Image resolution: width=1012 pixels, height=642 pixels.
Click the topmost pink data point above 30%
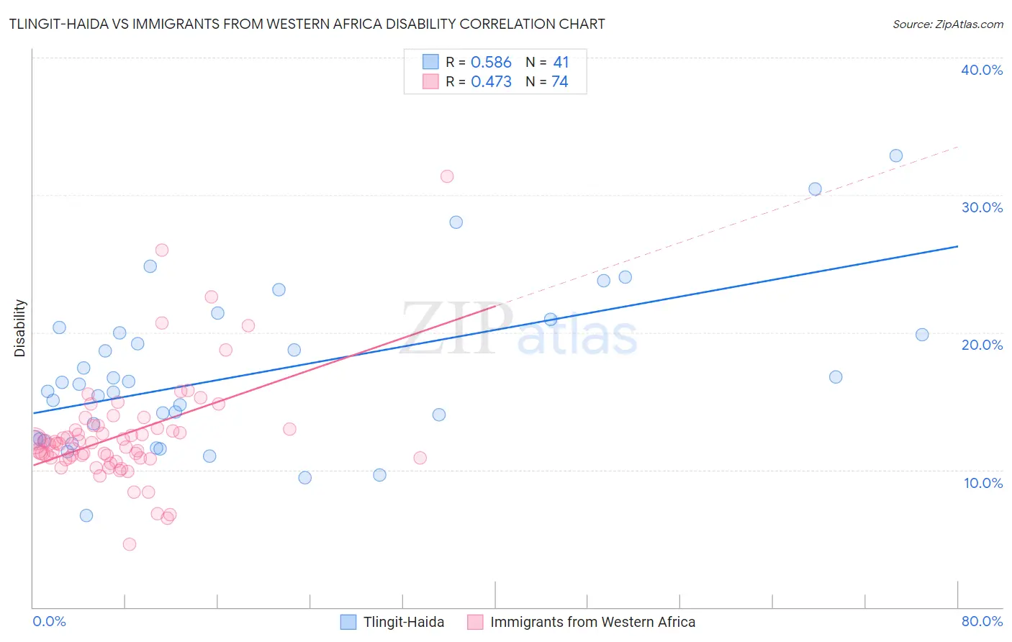(447, 176)
